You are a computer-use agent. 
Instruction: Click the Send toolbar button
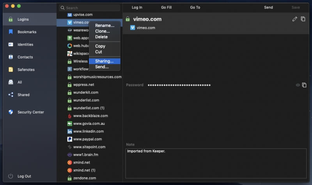point(268,7)
